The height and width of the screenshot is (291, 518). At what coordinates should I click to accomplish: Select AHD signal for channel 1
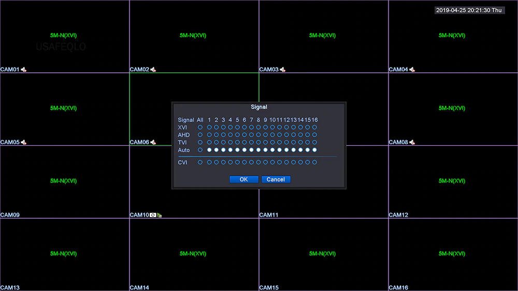pos(209,135)
